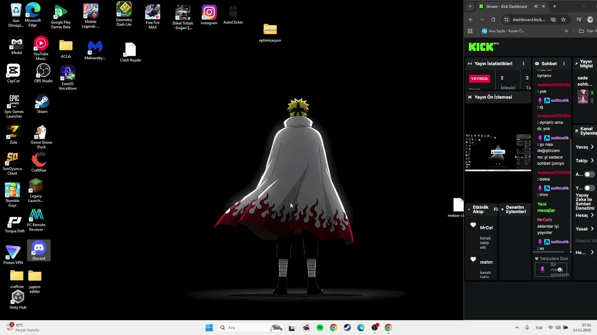This screenshot has height=335, width=597.
Task: Select PC Remote Receiver icon
Action: click(x=36, y=220)
